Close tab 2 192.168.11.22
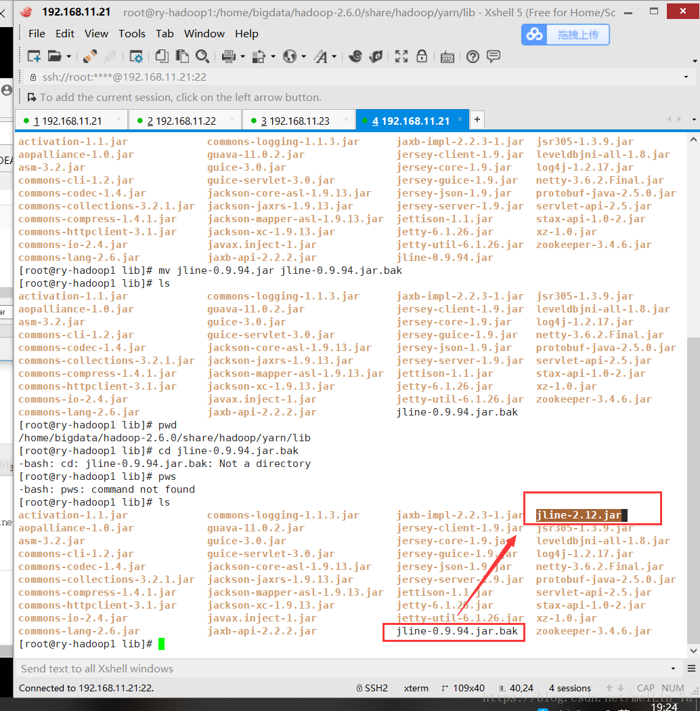Viewport: 700px width, 711px height. [232, 119]
